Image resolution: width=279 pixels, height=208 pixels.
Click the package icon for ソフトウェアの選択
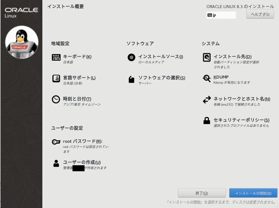coord(132,79)
